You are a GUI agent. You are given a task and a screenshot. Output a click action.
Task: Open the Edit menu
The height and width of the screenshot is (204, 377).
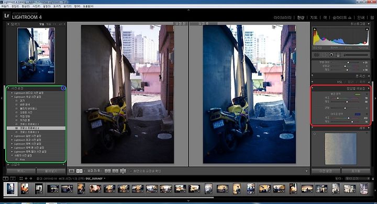15,6
